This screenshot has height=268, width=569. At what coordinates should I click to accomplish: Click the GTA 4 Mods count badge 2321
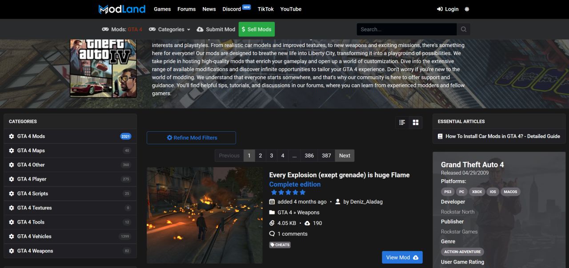pyautogui.click(x=126, y=136)
